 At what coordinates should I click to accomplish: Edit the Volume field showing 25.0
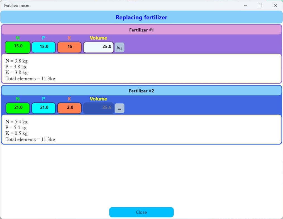coord(98,47)
